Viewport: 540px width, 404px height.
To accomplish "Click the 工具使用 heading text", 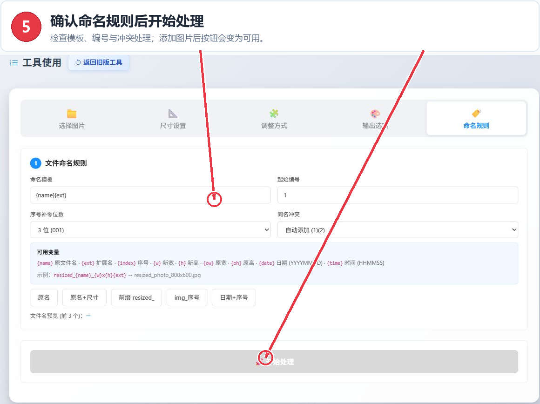I will (x=42, y=63).
